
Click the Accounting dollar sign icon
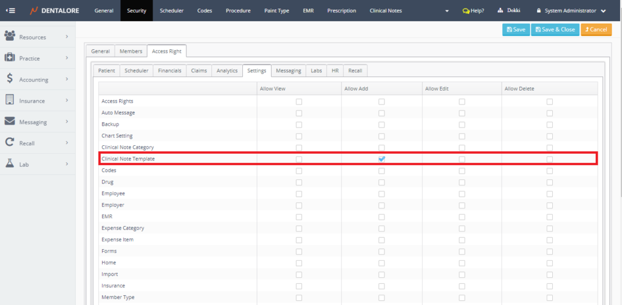10,79
